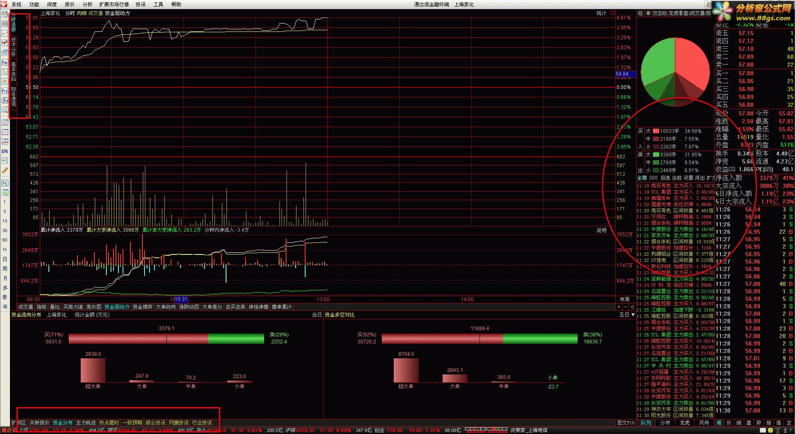Select the 资金博弈 indicator tab
This screenshot has height=434, width=795.
coord(142,307)
